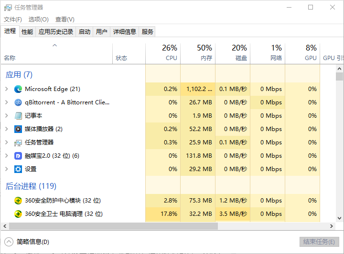Click the vertical scrollbar thumb
344x254 pixels.
(339, 77)
